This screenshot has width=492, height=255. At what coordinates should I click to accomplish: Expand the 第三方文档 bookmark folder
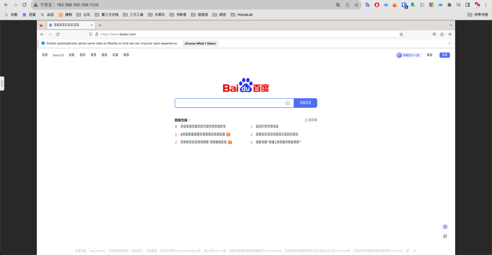pos(107,15)
